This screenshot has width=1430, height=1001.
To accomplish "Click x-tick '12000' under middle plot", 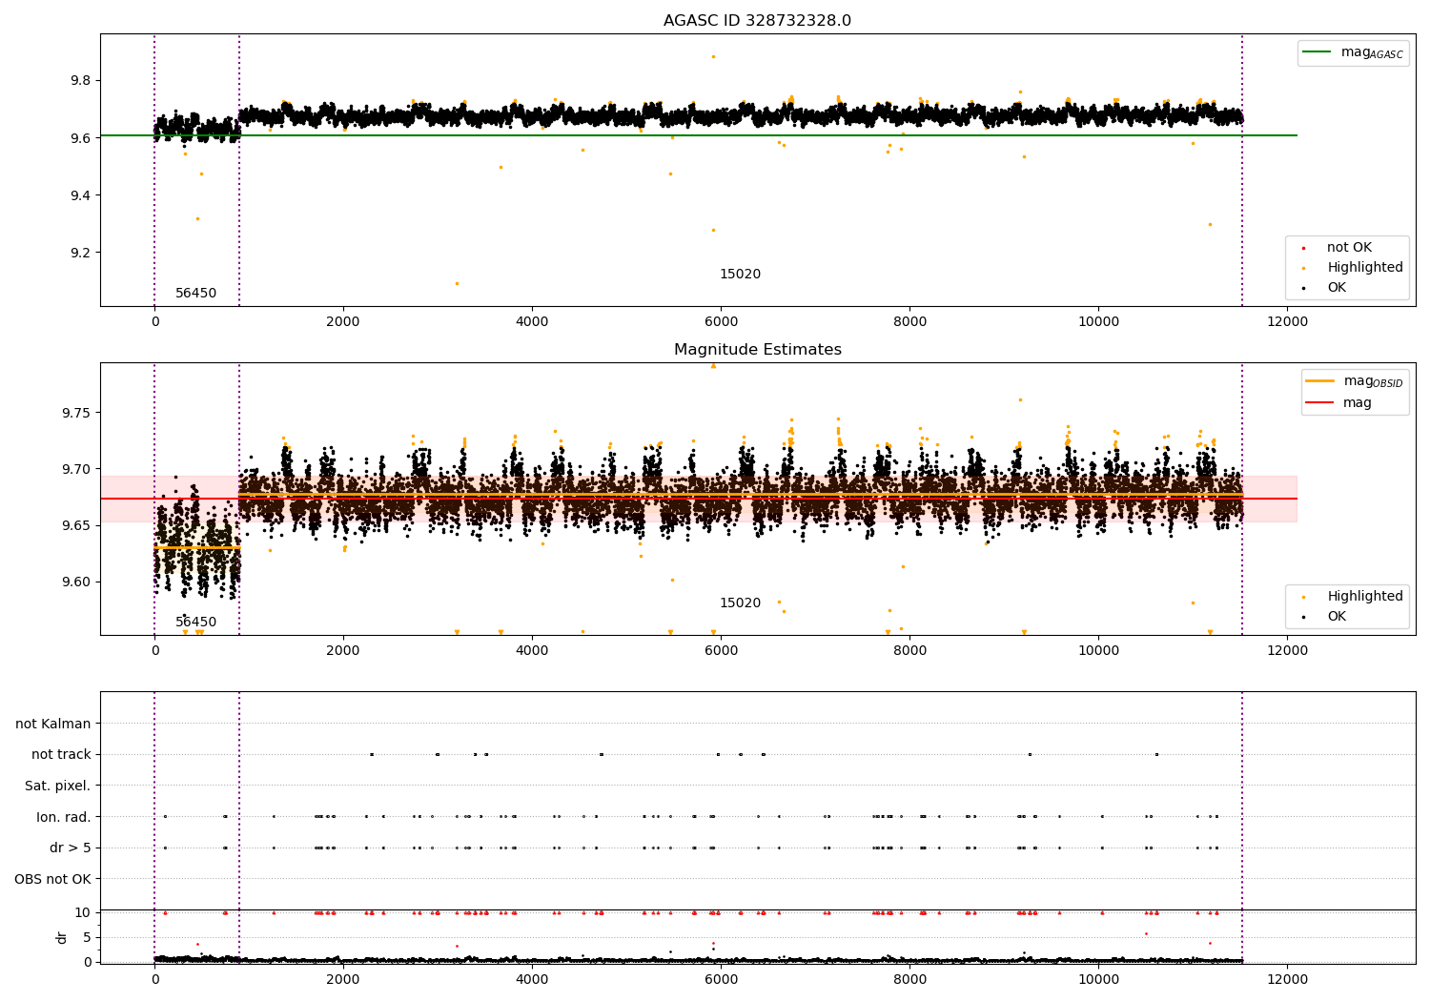I will coord(1287,651).
